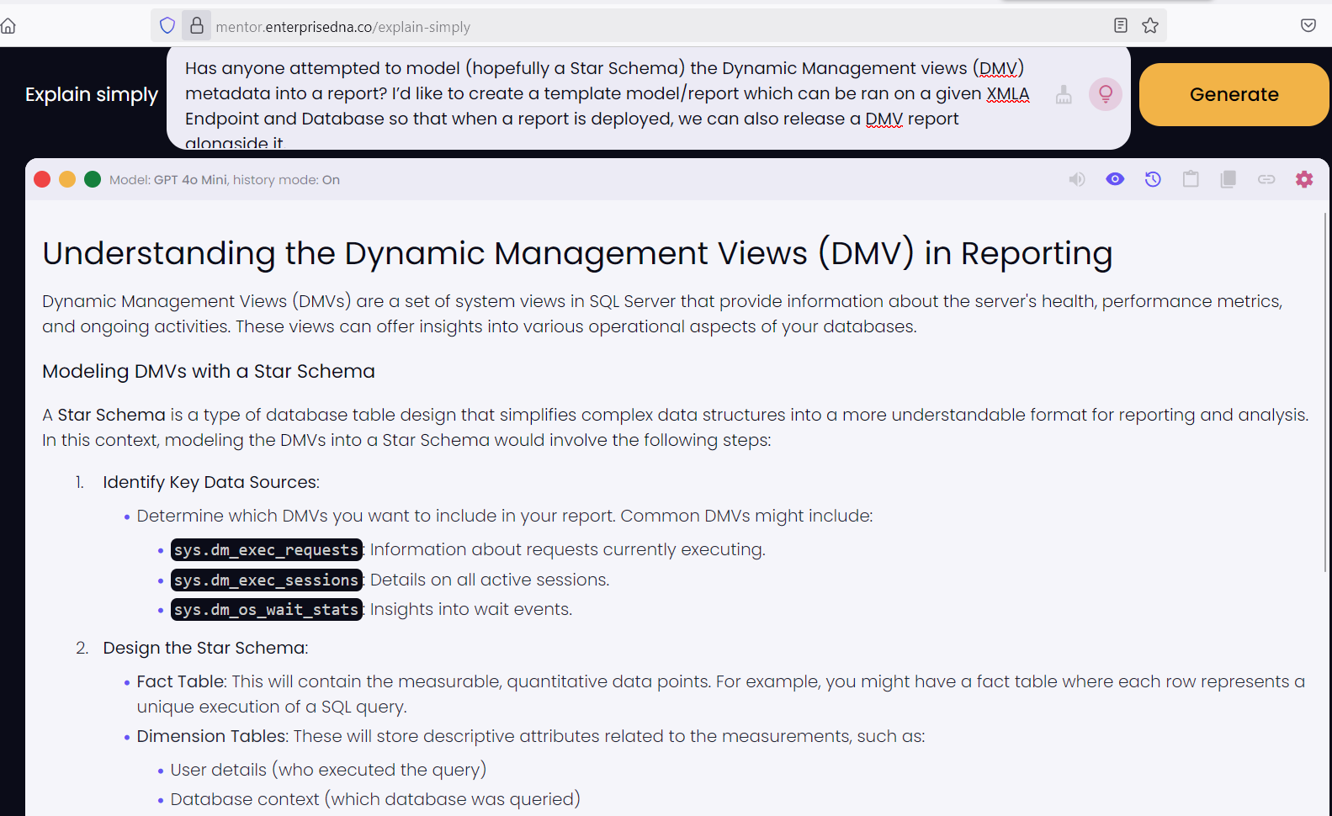Toggle the history clock icon
Image resolution: width=1332 pixels, height=816 pixels.
tap(1153, 179)
